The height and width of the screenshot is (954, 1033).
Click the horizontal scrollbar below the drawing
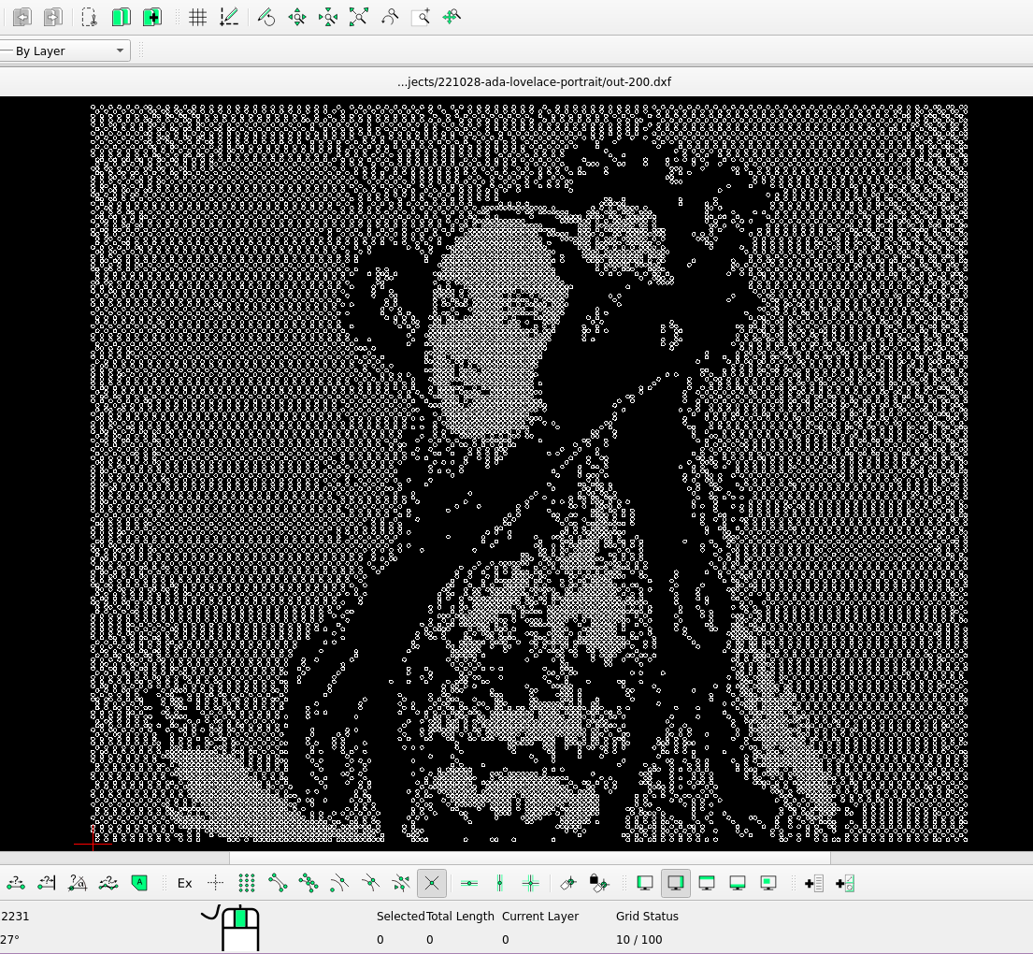click(530, 858)
